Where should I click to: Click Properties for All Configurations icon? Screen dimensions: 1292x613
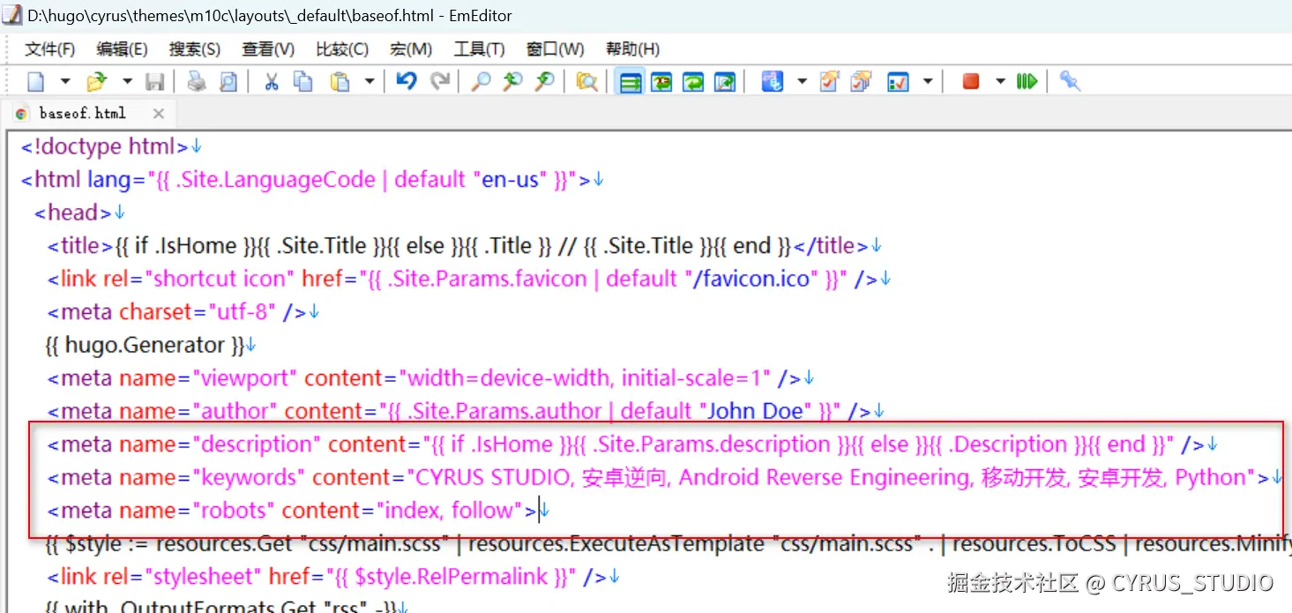[x=861, y=82]
